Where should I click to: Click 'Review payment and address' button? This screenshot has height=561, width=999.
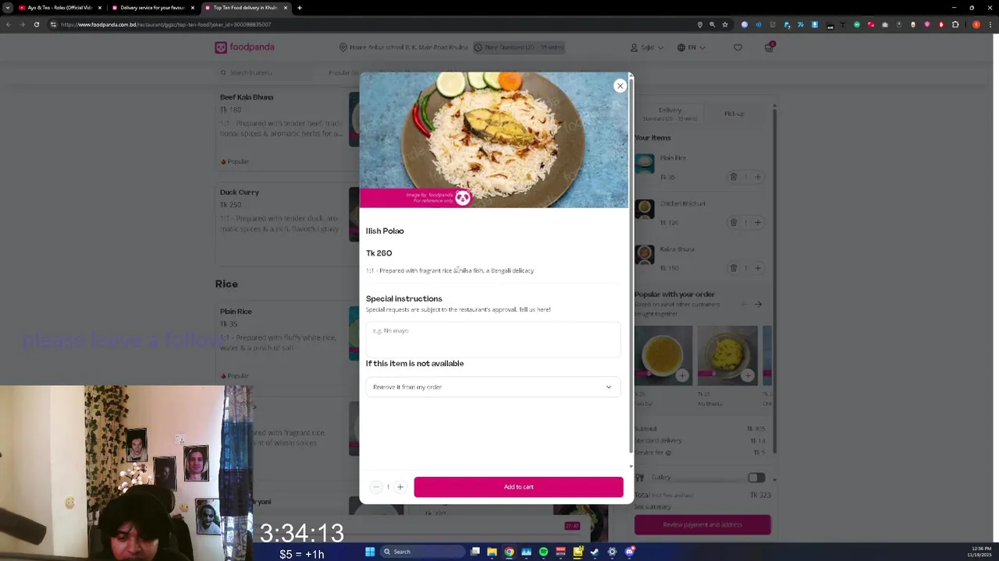coord(702,525)
